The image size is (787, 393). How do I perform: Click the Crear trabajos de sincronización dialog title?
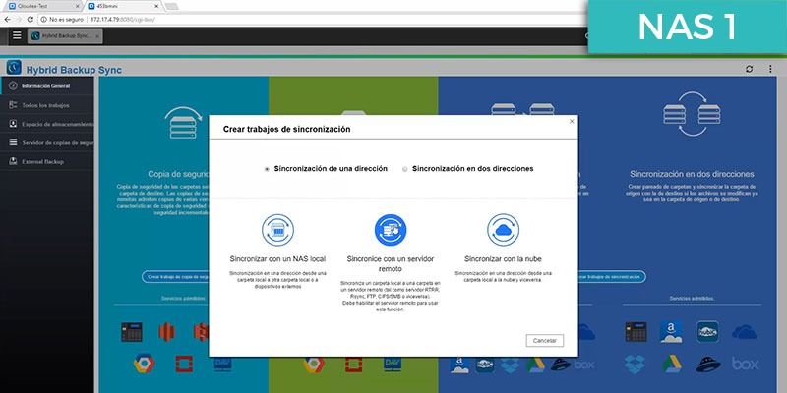(x=286, y=129)
